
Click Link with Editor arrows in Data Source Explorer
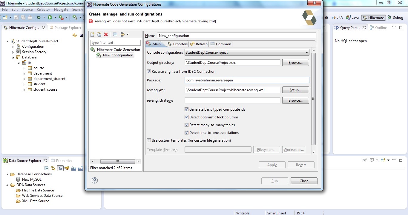click(53, 168)
